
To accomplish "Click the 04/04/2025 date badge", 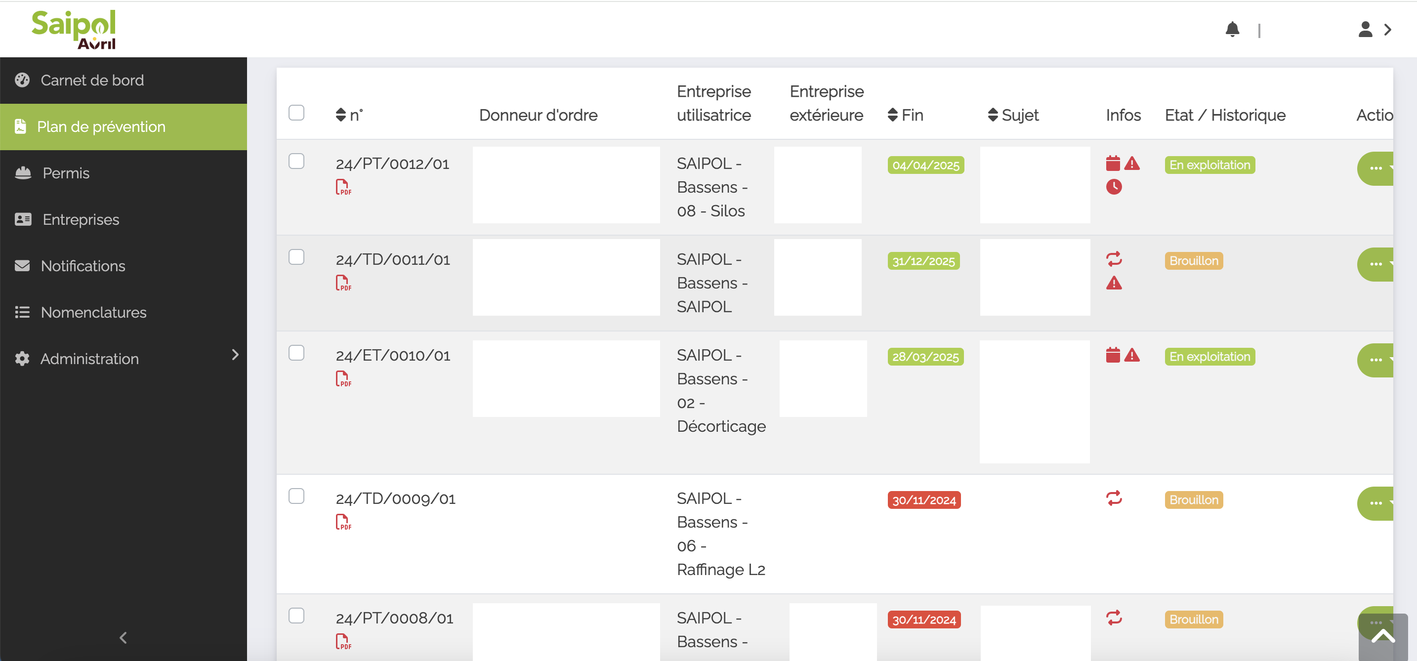I will [925, 165].
